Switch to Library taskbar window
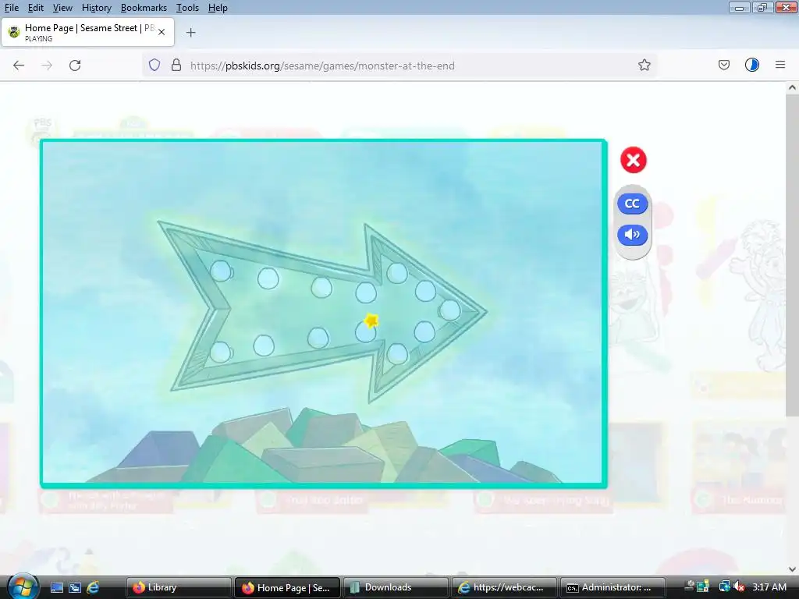 [178, 587]
